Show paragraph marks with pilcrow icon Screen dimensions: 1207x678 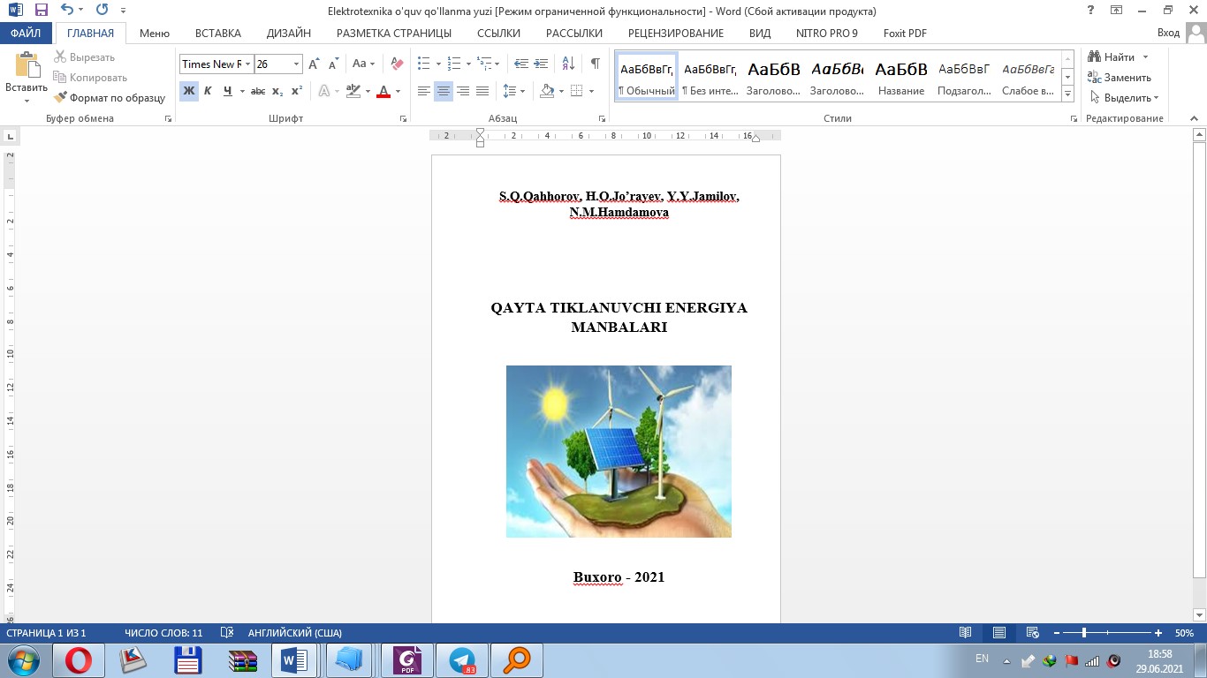coord(595,64)
